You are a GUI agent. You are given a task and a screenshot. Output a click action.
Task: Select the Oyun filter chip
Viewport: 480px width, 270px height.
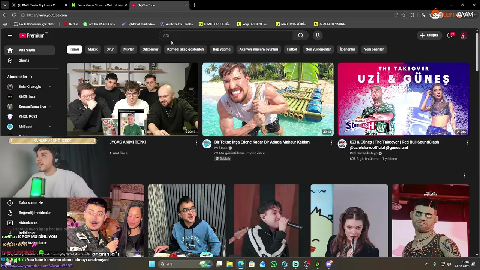(110, 49)
